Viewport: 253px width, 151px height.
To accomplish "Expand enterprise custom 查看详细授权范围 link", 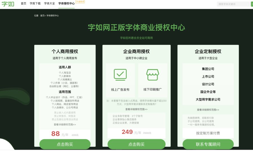I will (208, 110).
